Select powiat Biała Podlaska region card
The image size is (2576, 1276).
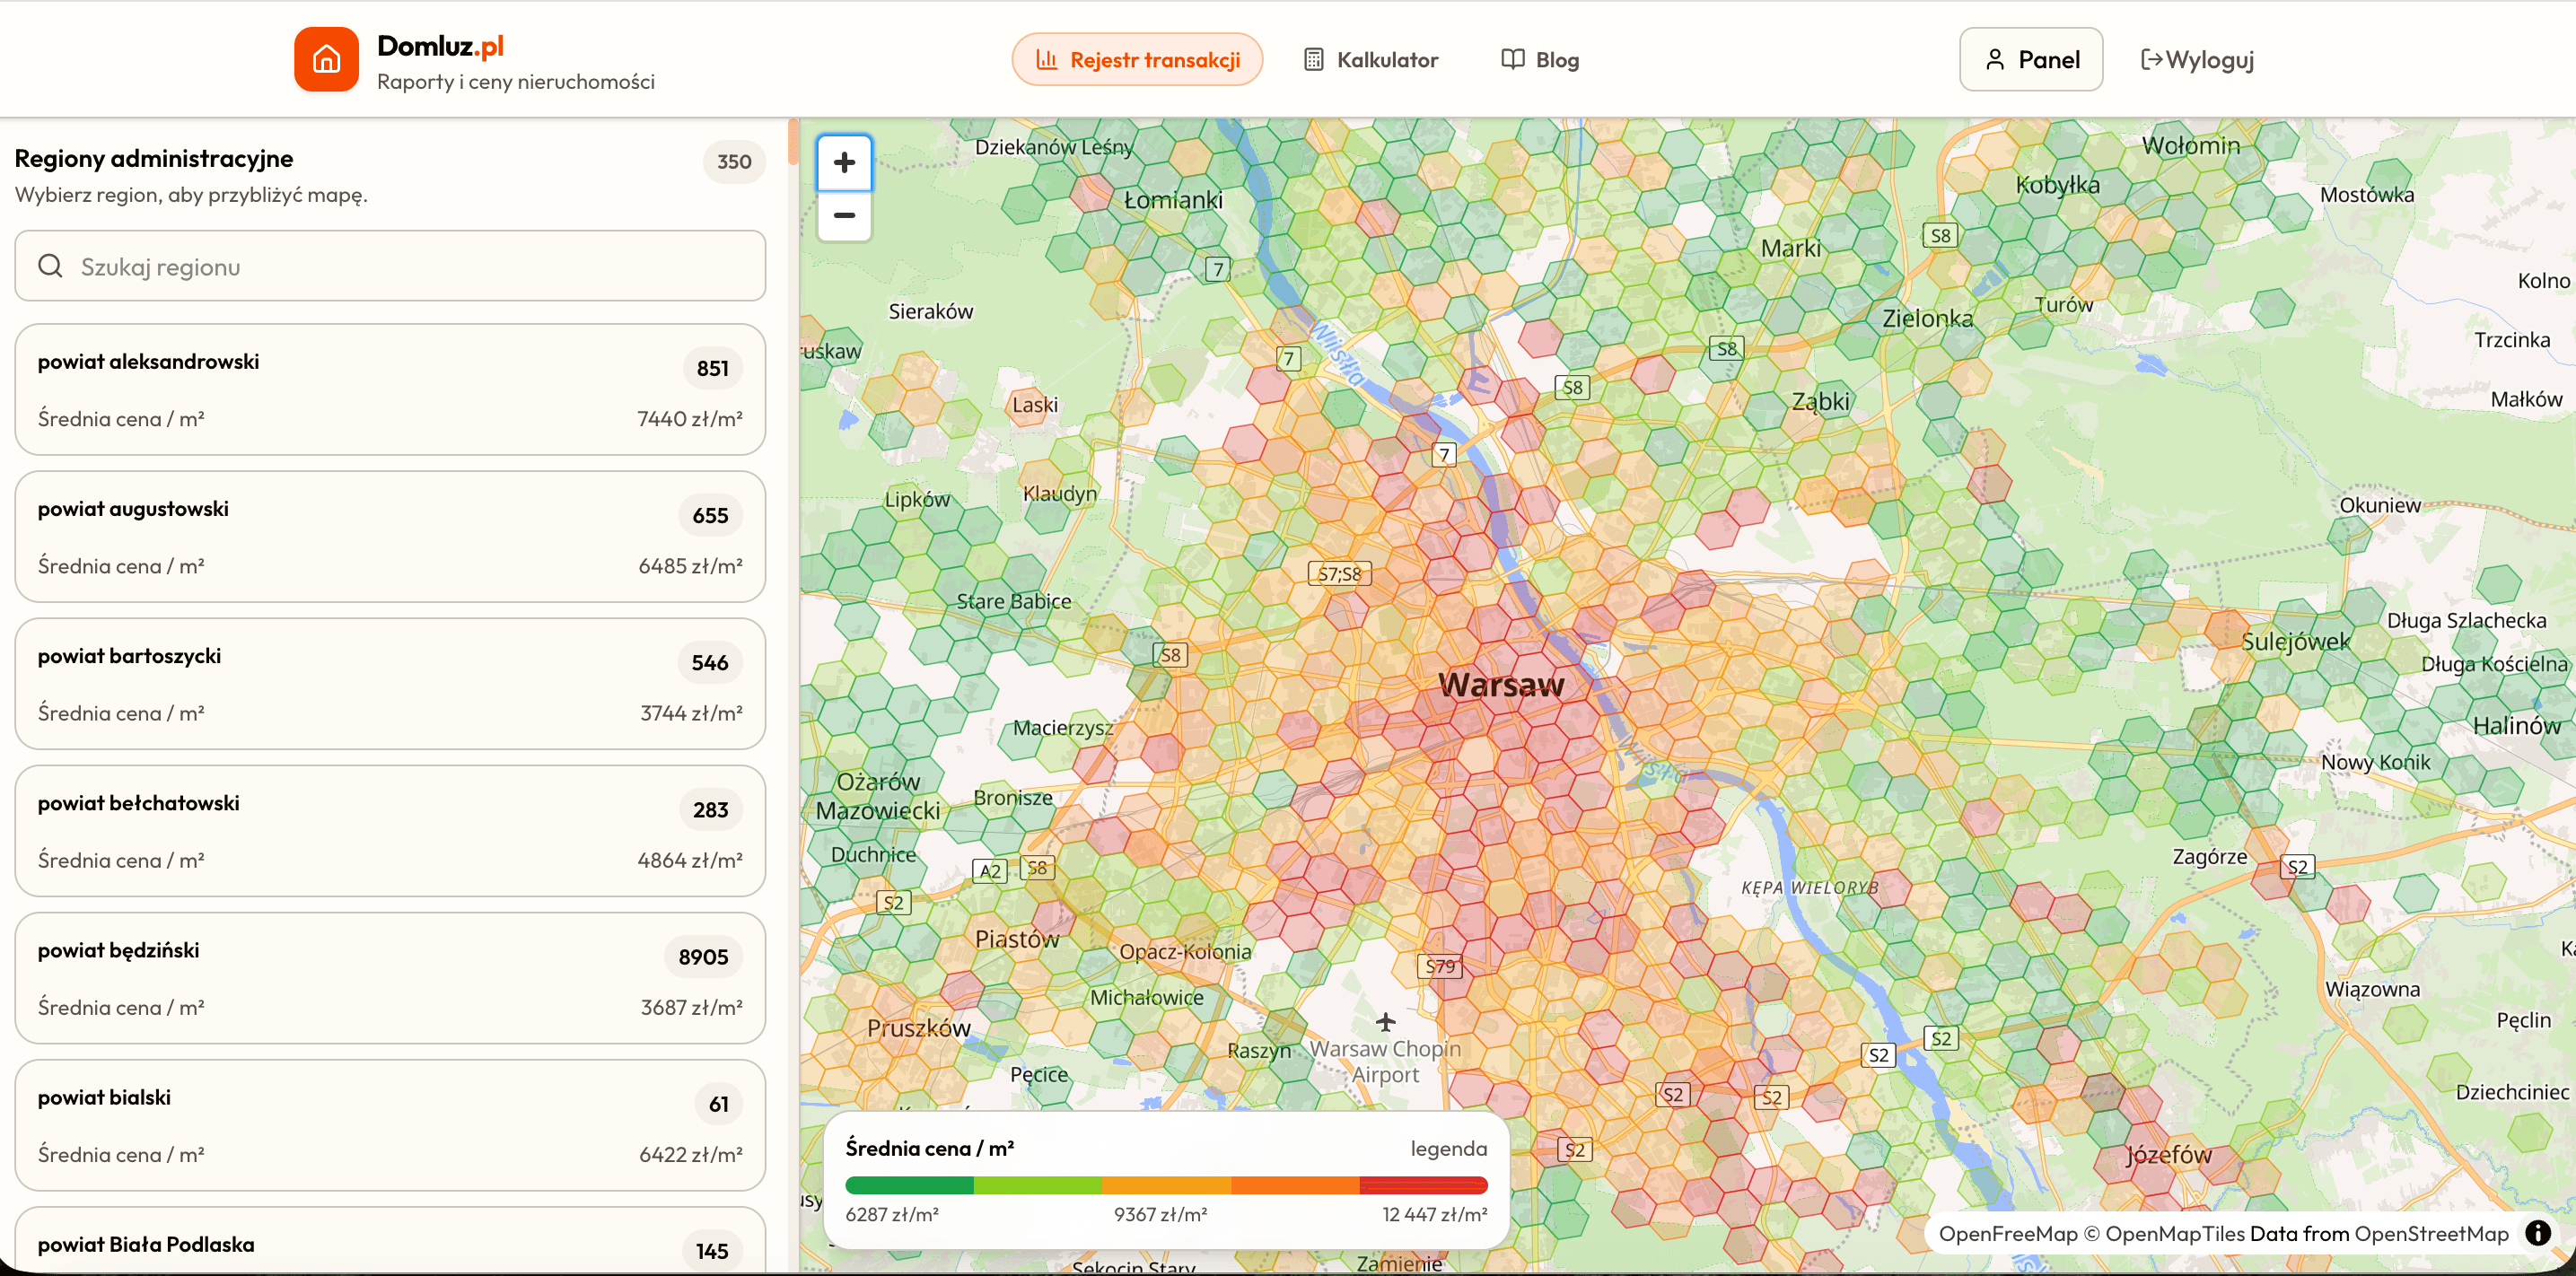point(390,1241)
